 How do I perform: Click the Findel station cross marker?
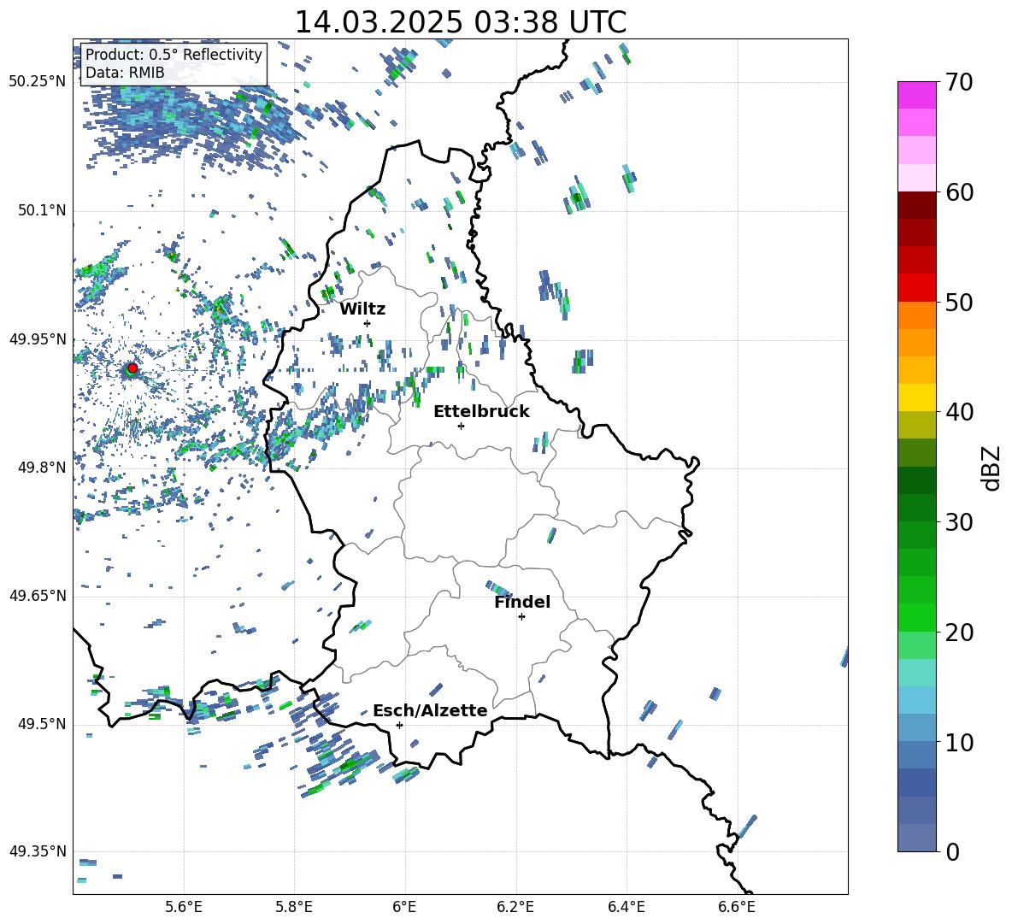click(521, 617)
